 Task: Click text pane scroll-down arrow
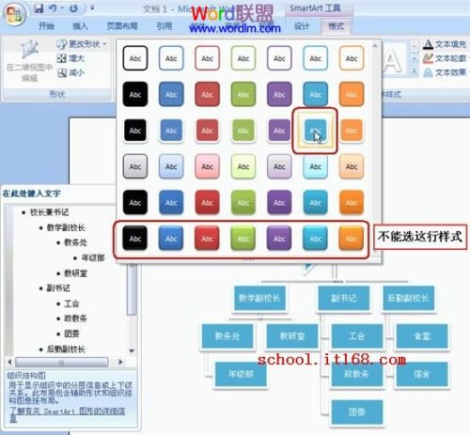132,350
